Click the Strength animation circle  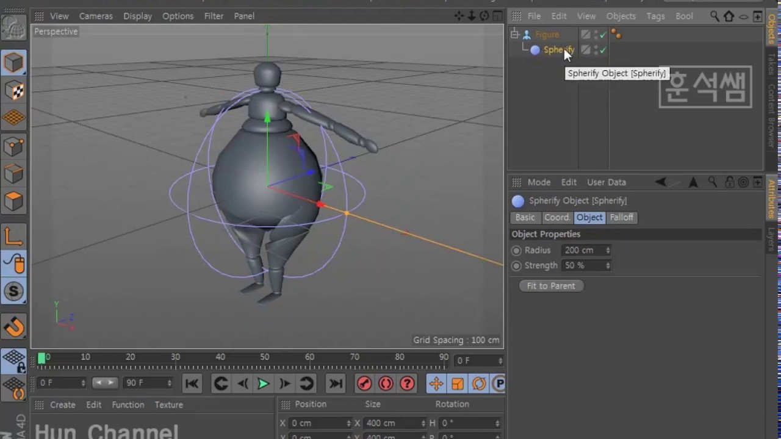516,266
